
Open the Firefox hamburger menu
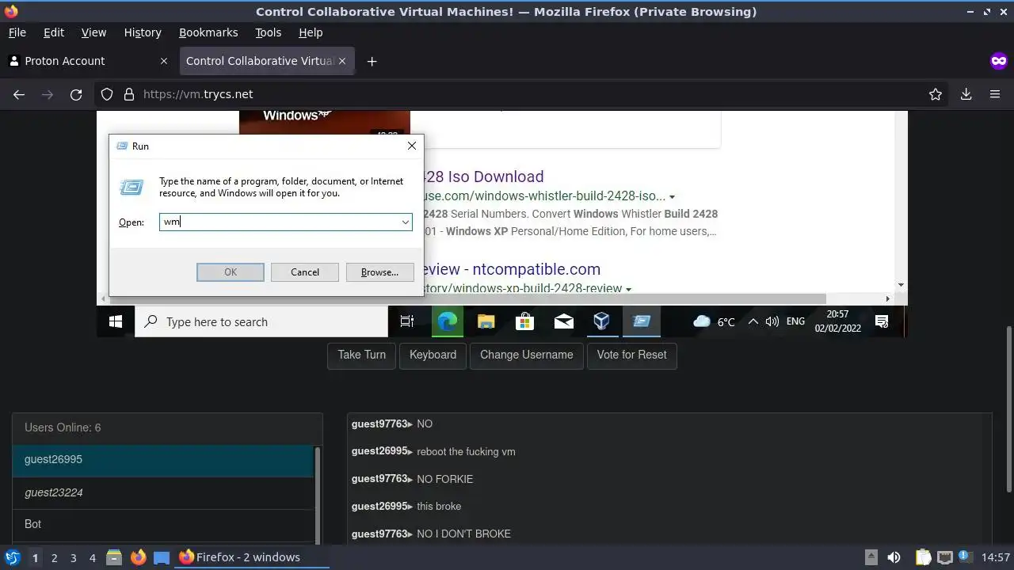point(995,94)
